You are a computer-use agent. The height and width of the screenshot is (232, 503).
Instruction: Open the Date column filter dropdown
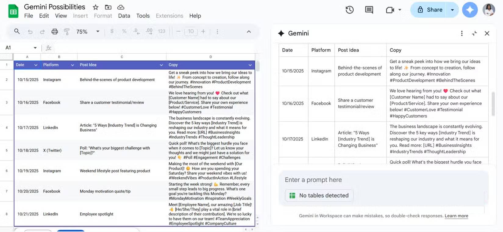(x=36, y=65)
